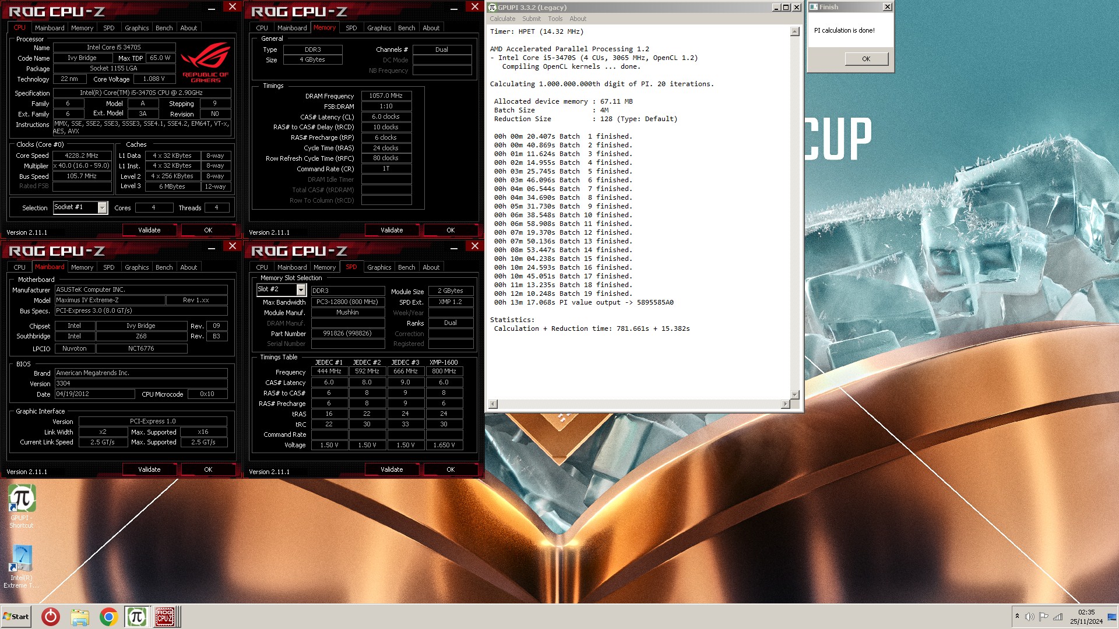1119x629 pixels.
Task: Click the Bus Speed value 105.7 MHz
Action: click(82, 176)
